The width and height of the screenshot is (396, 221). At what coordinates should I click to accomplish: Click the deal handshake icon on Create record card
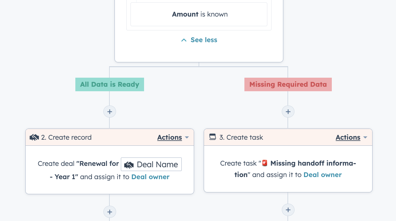[x=34, y=137]
